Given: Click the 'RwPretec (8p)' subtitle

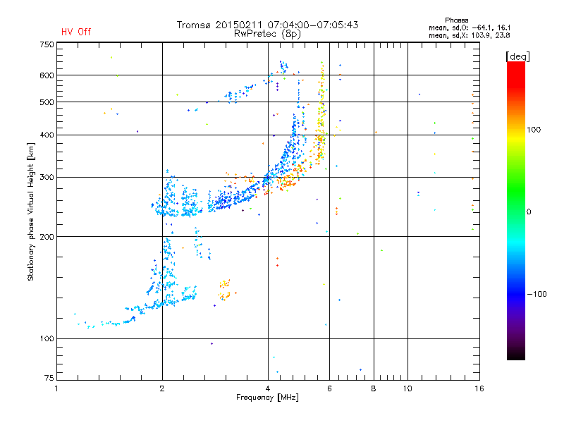Looking at the screenshot, I should pyautogui.click(x=267, y=34).
